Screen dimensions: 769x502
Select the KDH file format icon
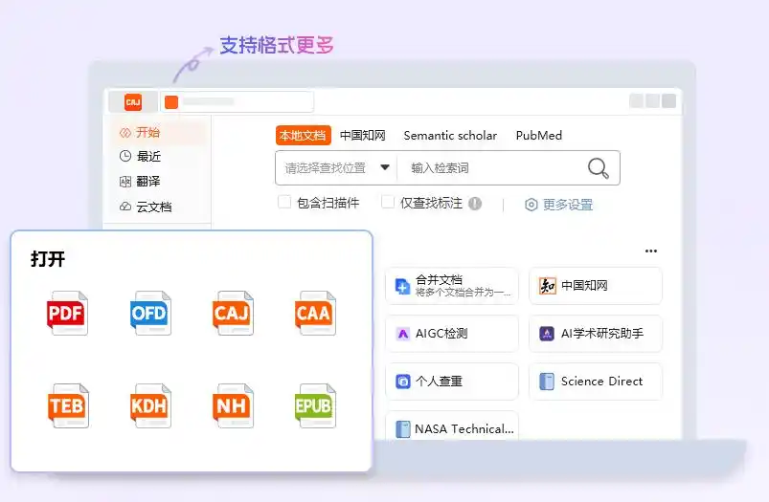(x=150, y=405)
